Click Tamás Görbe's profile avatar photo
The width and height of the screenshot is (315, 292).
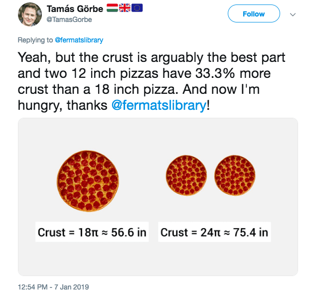click(30, 14)
